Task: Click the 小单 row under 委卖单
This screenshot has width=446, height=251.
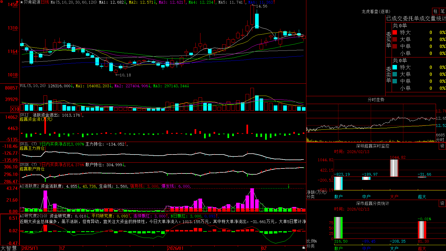Action: (x=419, y=88)
